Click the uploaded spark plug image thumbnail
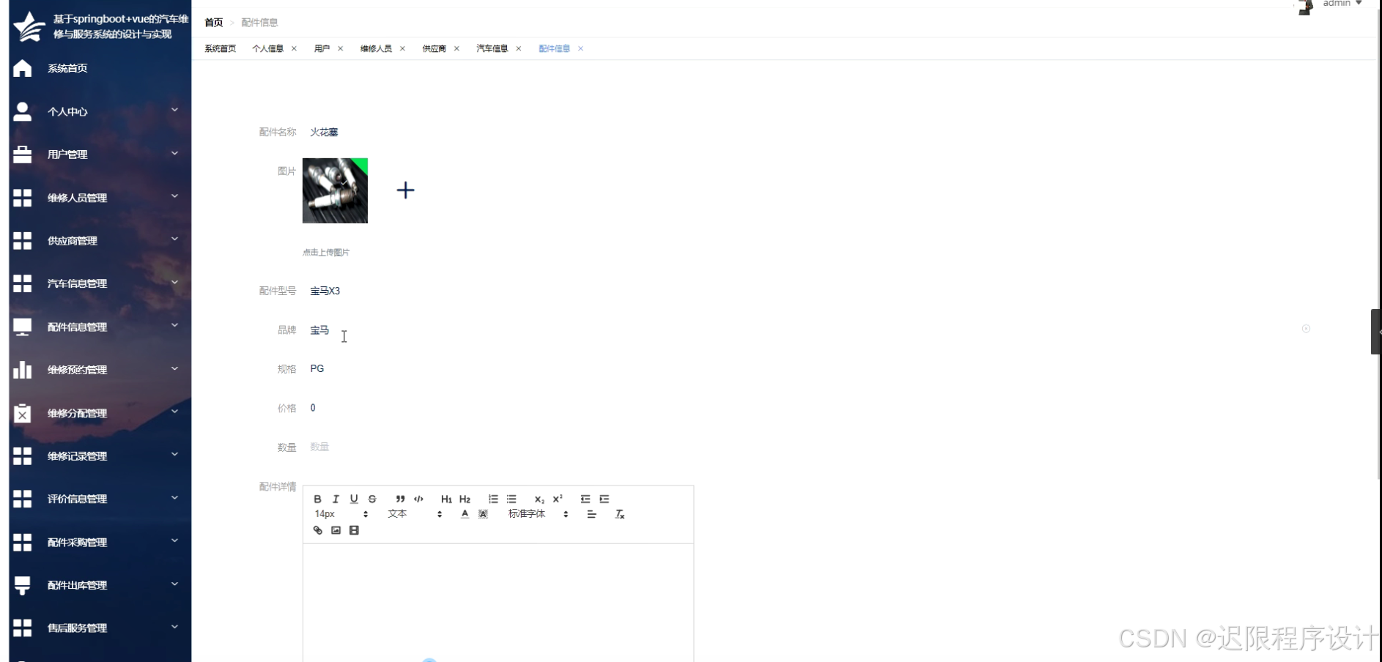This screenshot has width=1382, height=662. click(335, 190)
